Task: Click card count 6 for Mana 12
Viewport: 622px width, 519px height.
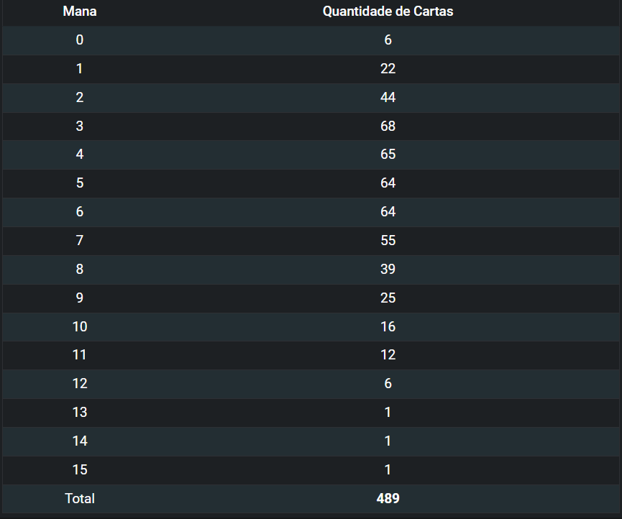Action: [x=388, y=383]
